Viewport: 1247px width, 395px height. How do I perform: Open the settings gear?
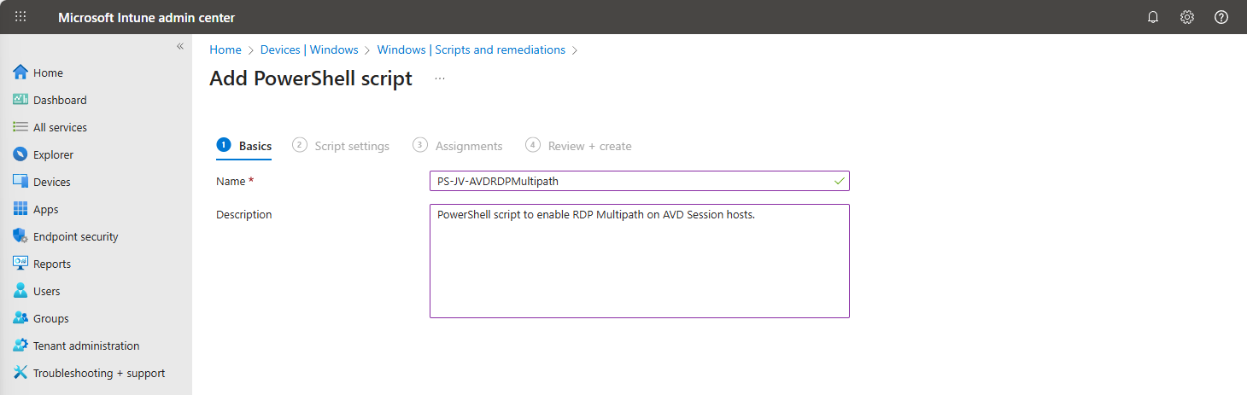pos(1187,17)
